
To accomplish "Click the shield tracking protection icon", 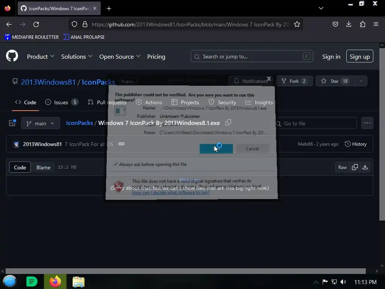I will (x=74, y=24).
